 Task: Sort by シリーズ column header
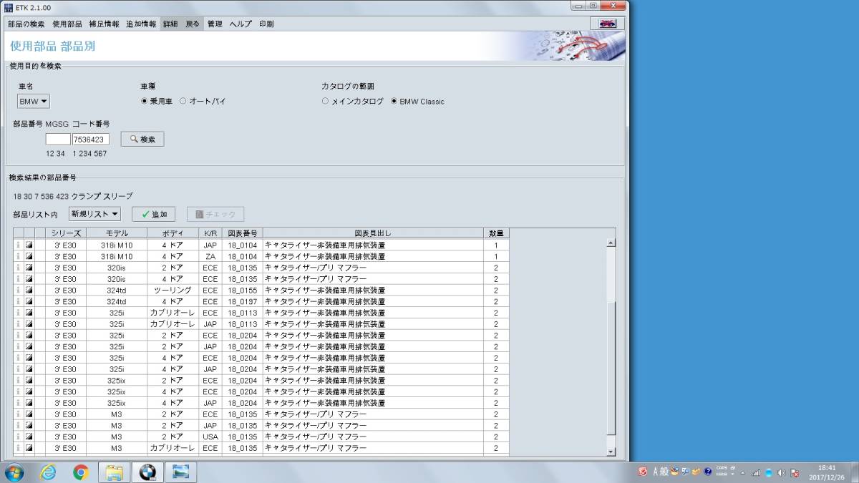pyautogui.click(x=67, y=233)
